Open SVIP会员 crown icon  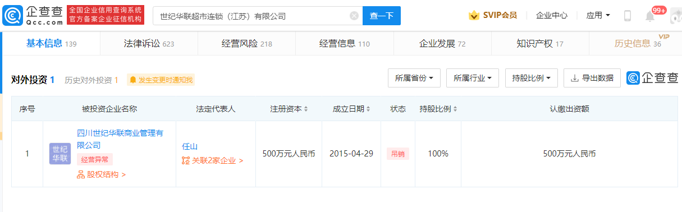474,16
